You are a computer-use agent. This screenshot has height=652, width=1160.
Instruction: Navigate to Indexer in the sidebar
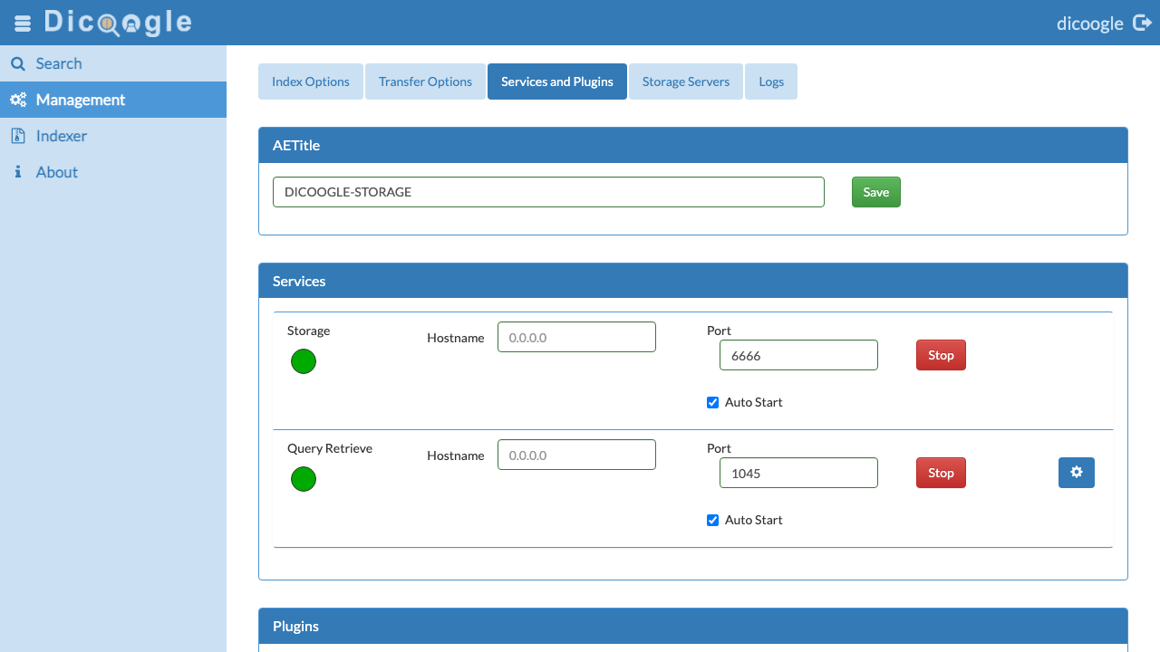pos(113,136)
